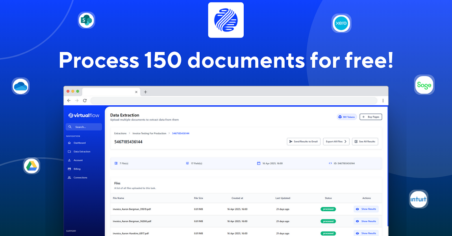The height and width of the screenshot is (236, 452).
Task: Click the Buy Pages button
Action: point(371,117)
